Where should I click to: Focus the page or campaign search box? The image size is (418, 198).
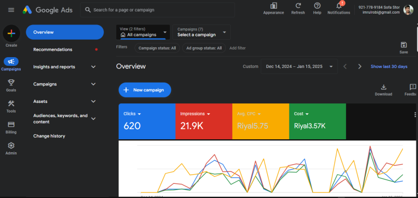tap(157, 10)
